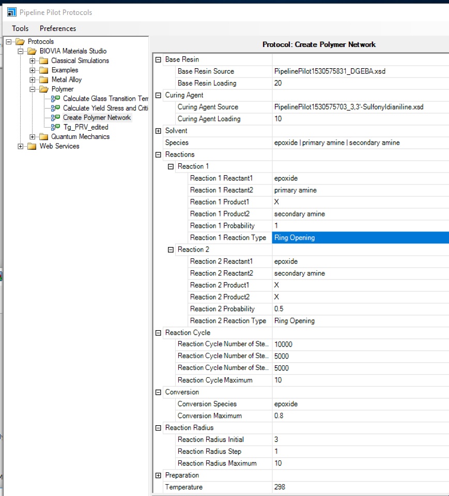Click the open Polymer folder icon
The image size is (449, 496).
coord(44,89)
